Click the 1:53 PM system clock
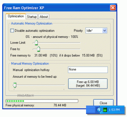 (x=114, y=110)
